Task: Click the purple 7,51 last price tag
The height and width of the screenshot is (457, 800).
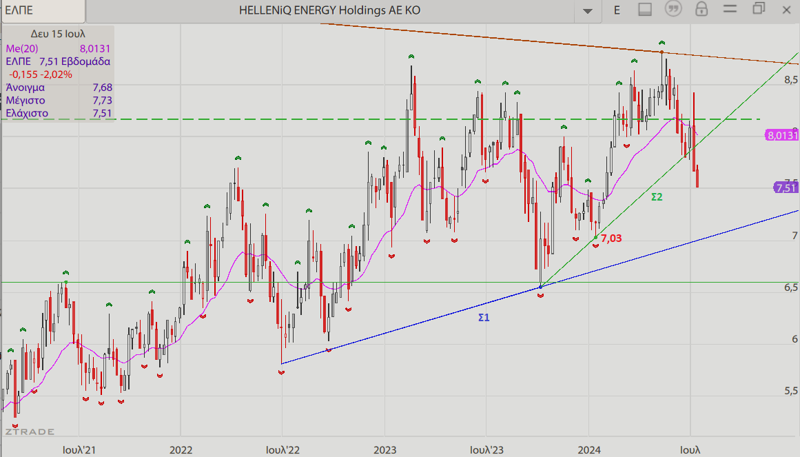Action: (786, 187)
